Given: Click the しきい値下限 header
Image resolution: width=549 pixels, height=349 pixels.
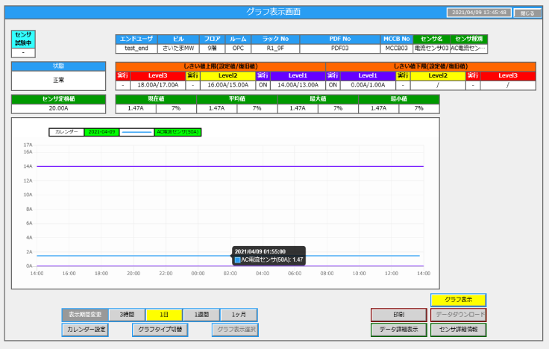Looking at the screenshot, I should coord(430,66).
